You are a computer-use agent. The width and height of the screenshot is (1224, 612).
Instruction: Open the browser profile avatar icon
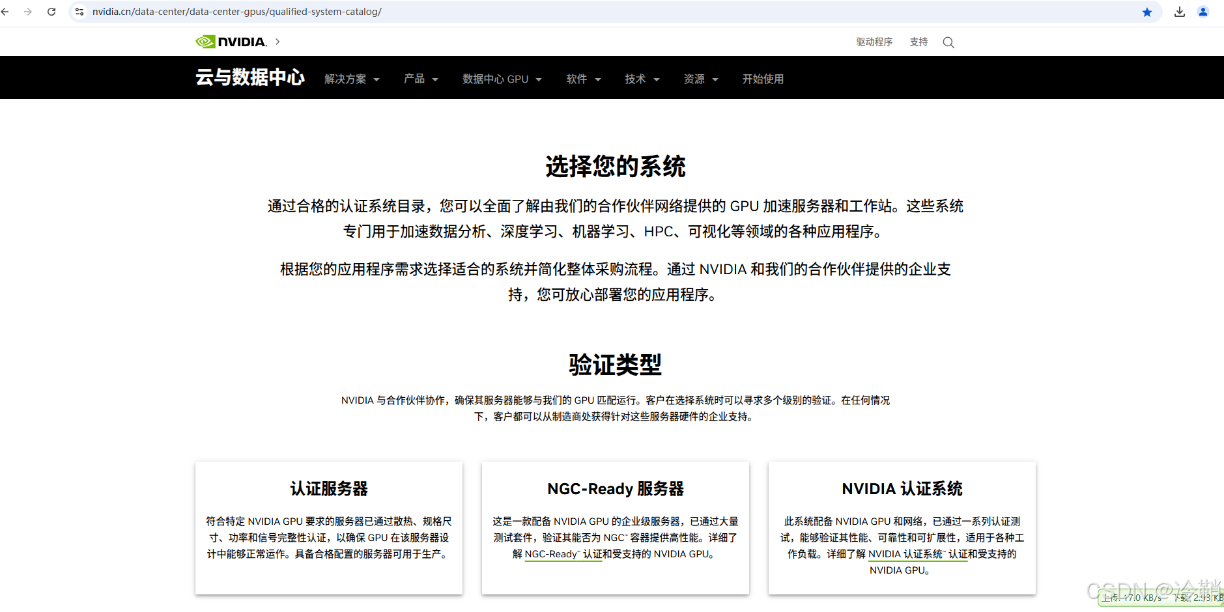[x=1203, y=12]
